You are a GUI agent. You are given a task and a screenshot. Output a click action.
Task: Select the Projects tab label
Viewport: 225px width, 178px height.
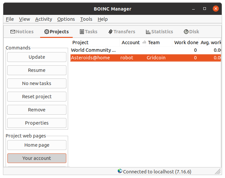pyautogui.click(x=59, y=32)
